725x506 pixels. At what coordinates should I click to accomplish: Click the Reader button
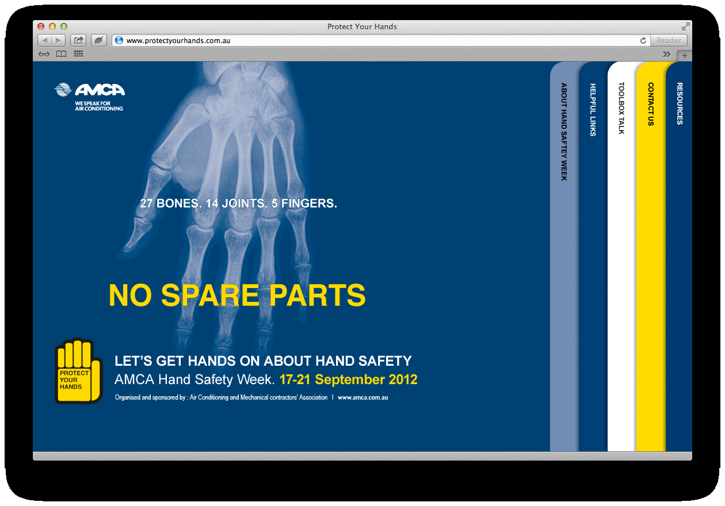coord(669,40)
